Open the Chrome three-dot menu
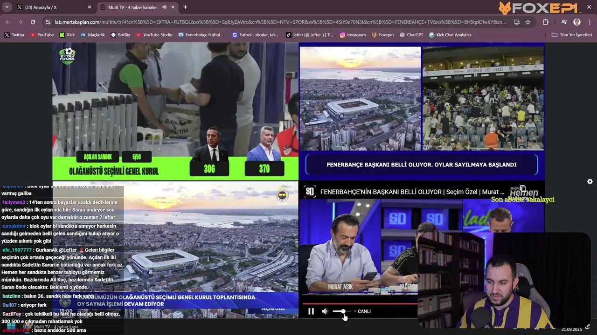 point(590,22)
